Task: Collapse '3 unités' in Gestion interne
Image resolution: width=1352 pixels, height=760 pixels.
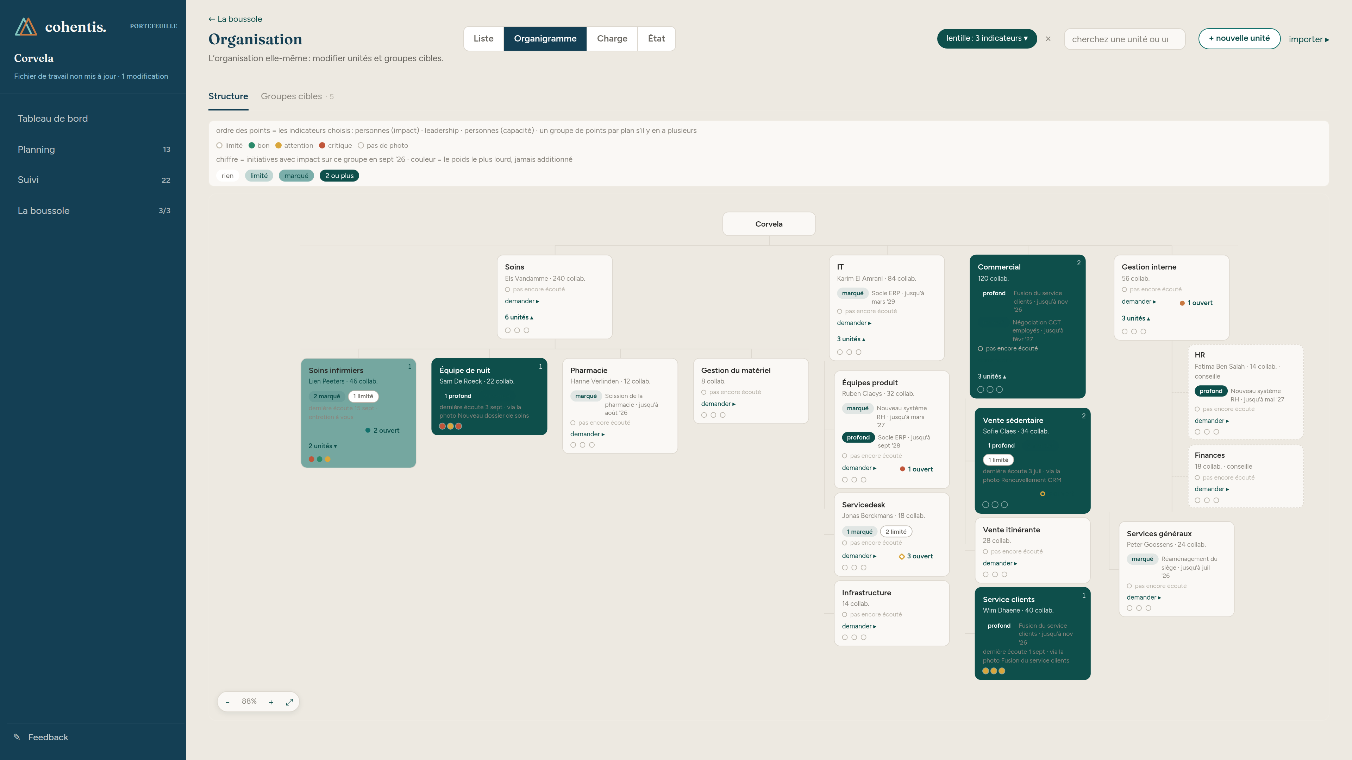Action: [x=1136, y=318]
